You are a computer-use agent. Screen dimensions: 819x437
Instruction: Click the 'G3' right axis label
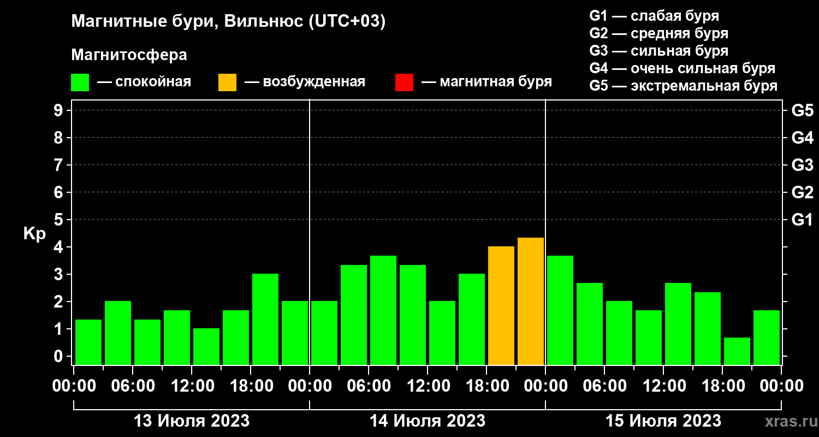coord(802,165)
